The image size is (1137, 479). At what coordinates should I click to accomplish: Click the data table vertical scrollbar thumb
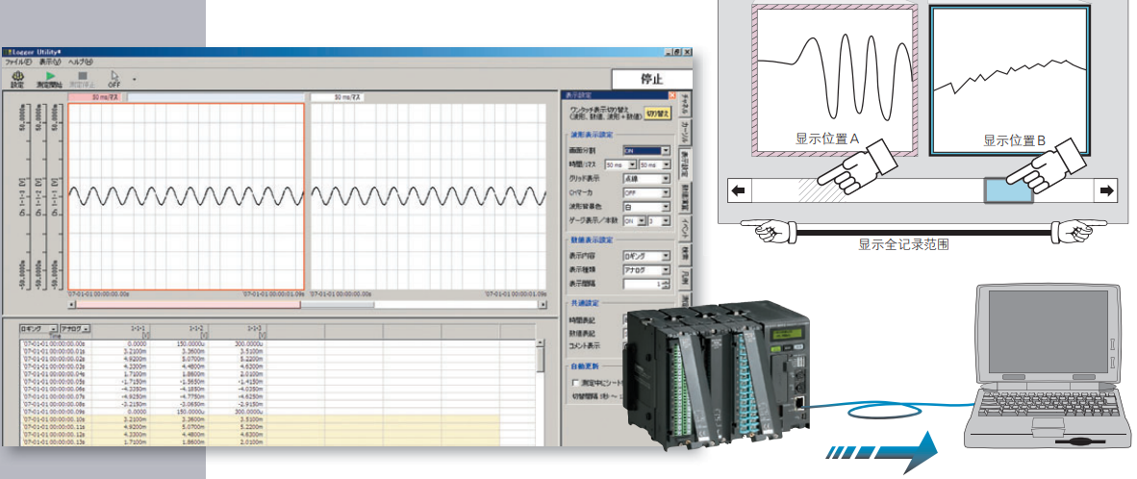[540, 359]
